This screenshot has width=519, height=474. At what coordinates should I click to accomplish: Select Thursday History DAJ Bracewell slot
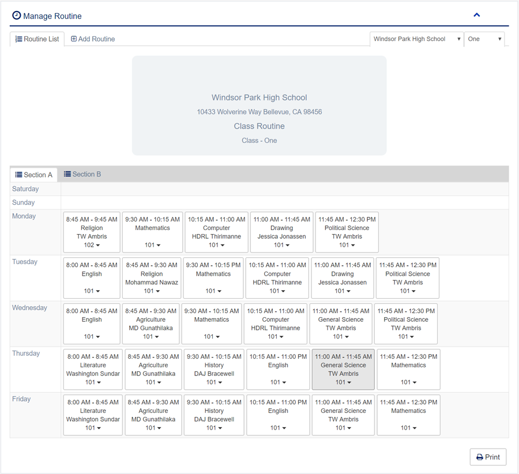(x=214, y=369)
